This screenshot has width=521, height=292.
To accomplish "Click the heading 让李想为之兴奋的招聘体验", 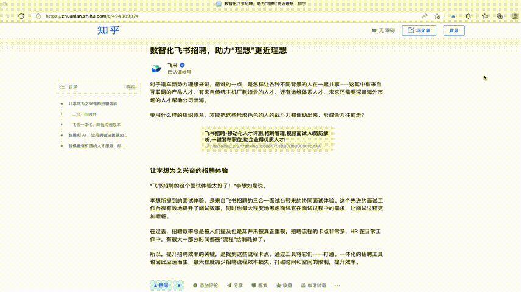I will (189, 170).
